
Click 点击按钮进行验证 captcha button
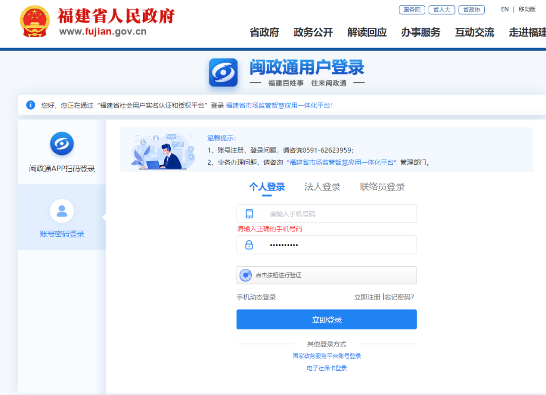tap(327, 275)
